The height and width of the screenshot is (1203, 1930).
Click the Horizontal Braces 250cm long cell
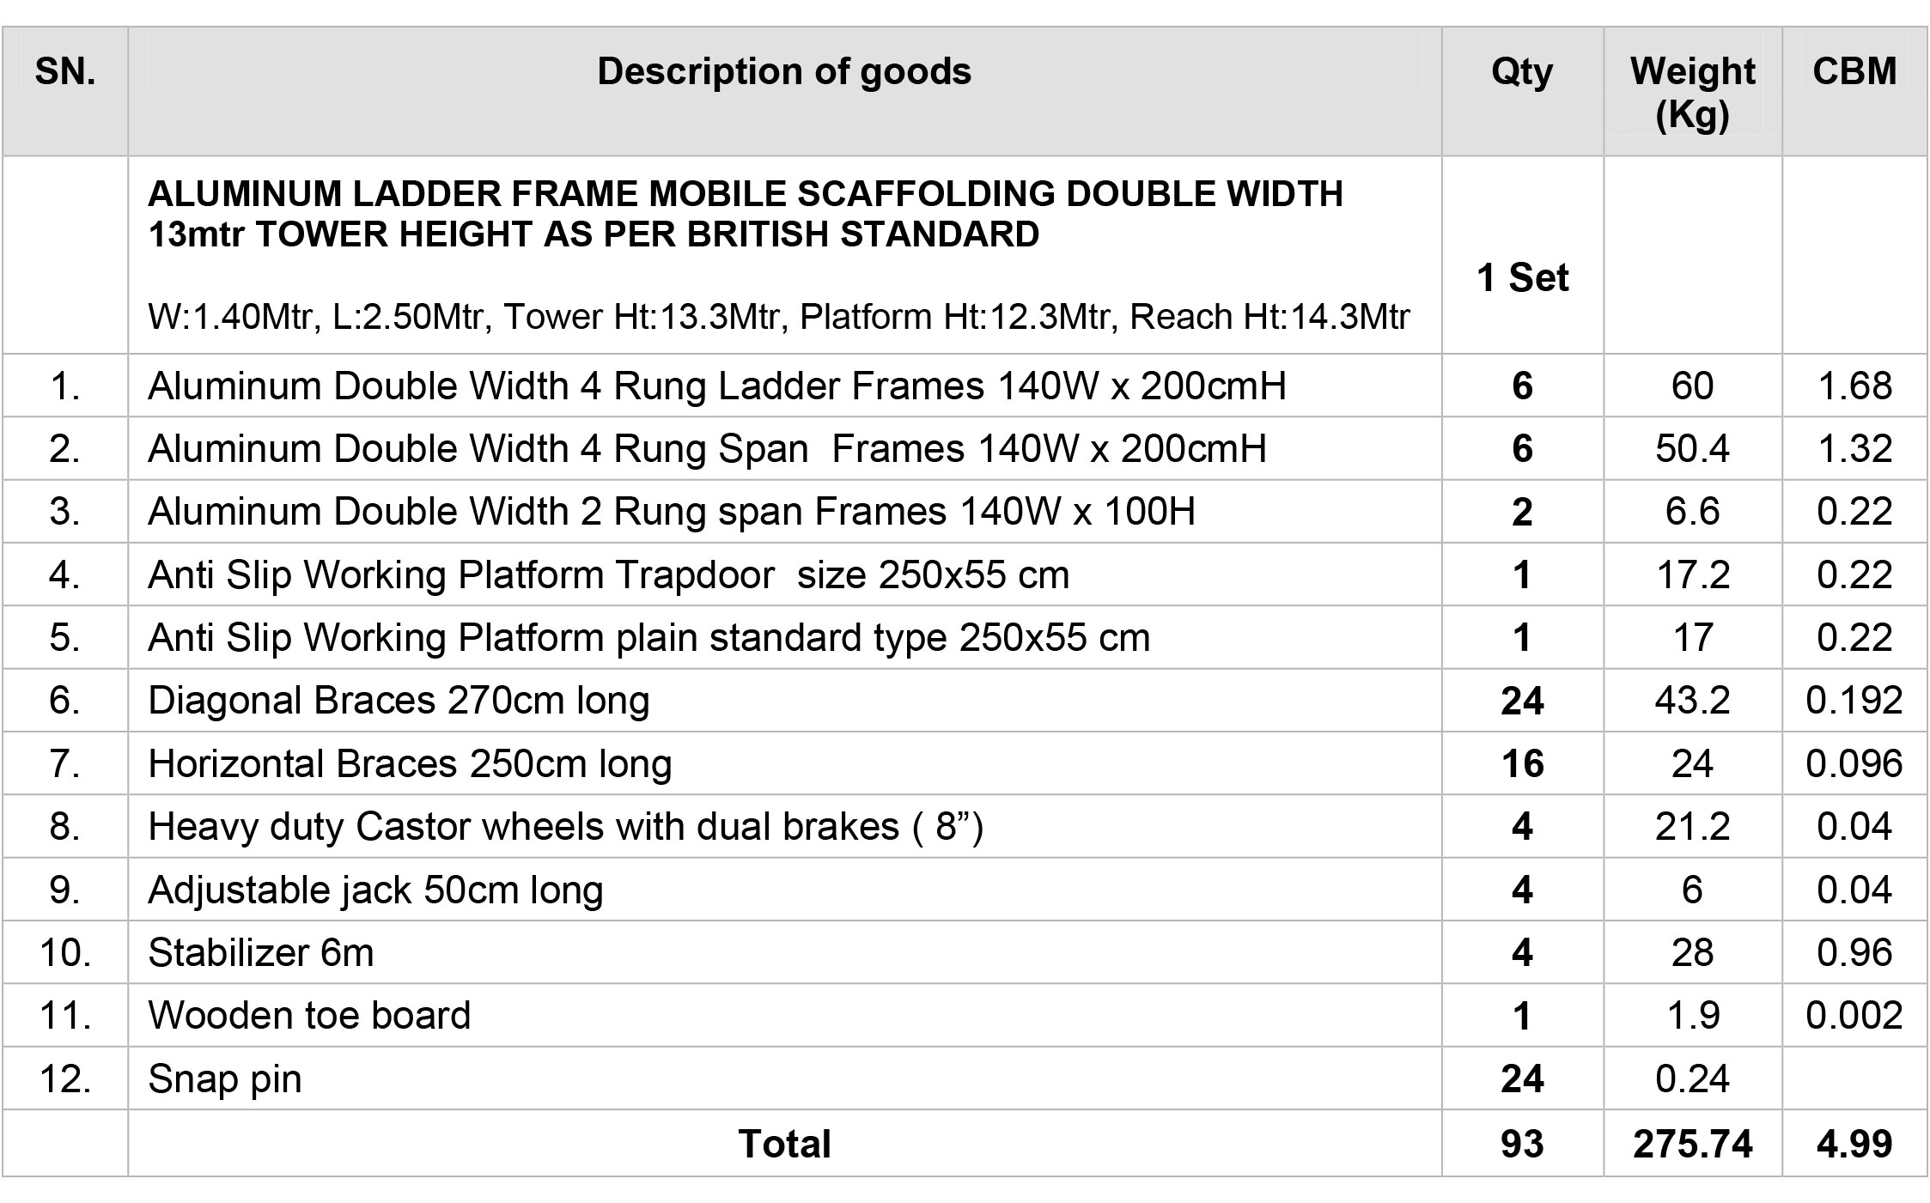click(784, 763)
